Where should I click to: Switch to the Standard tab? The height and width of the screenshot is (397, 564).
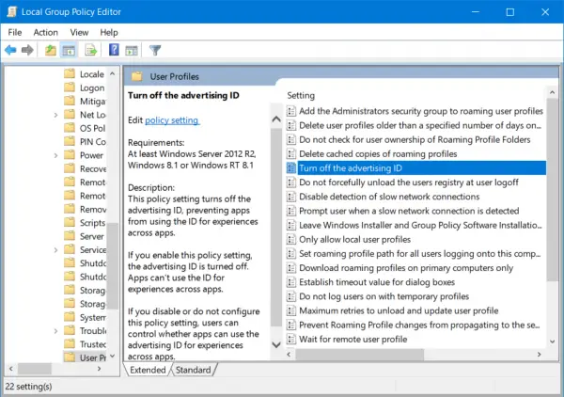pos(193,370)
